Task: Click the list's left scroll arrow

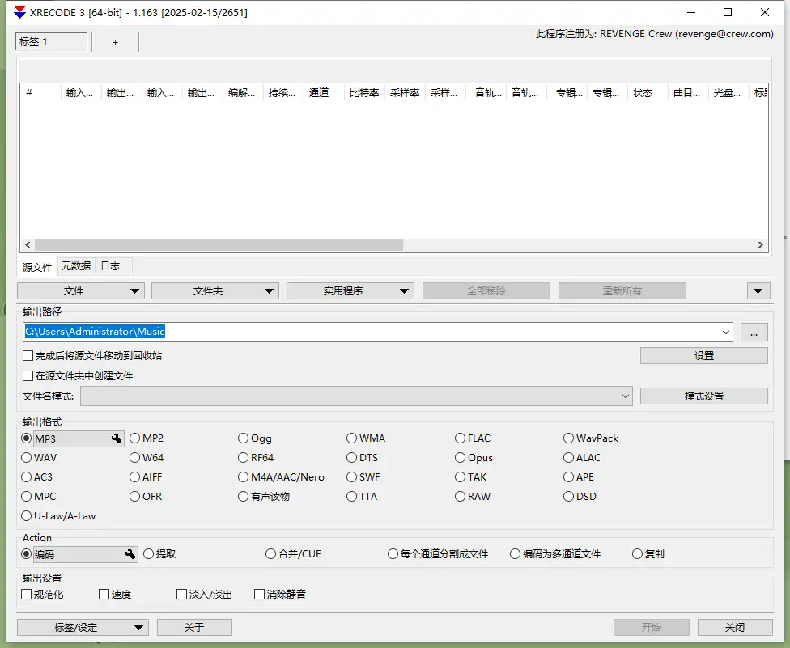Action: 28,244
